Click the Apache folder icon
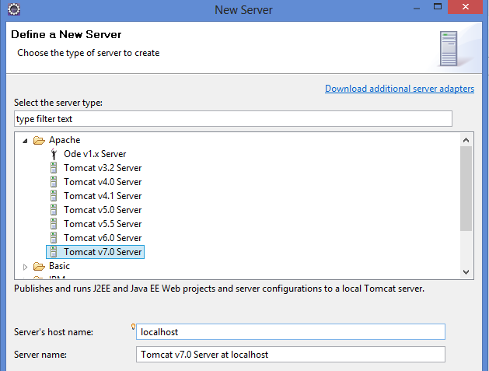The height and width of the screenshot is (371, 489). pos(39,141)
